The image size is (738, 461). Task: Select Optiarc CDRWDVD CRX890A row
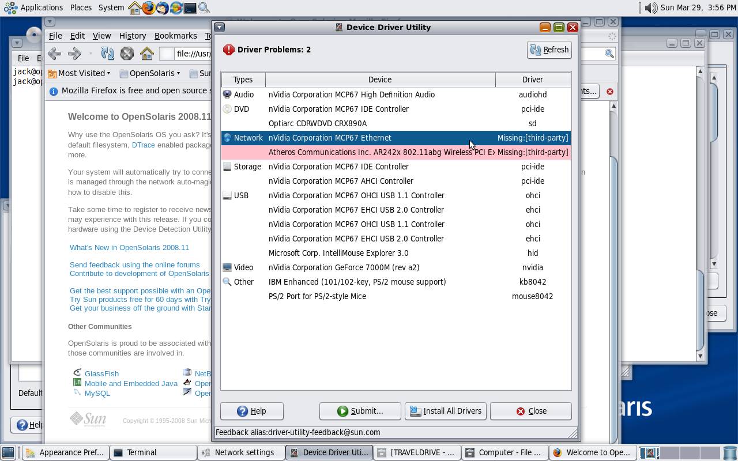pyautogui.click(x=396, y=123)
